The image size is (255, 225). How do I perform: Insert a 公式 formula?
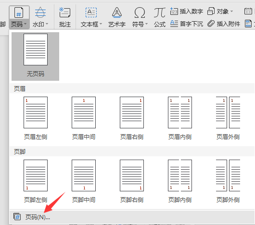click(x=160, y=17)
